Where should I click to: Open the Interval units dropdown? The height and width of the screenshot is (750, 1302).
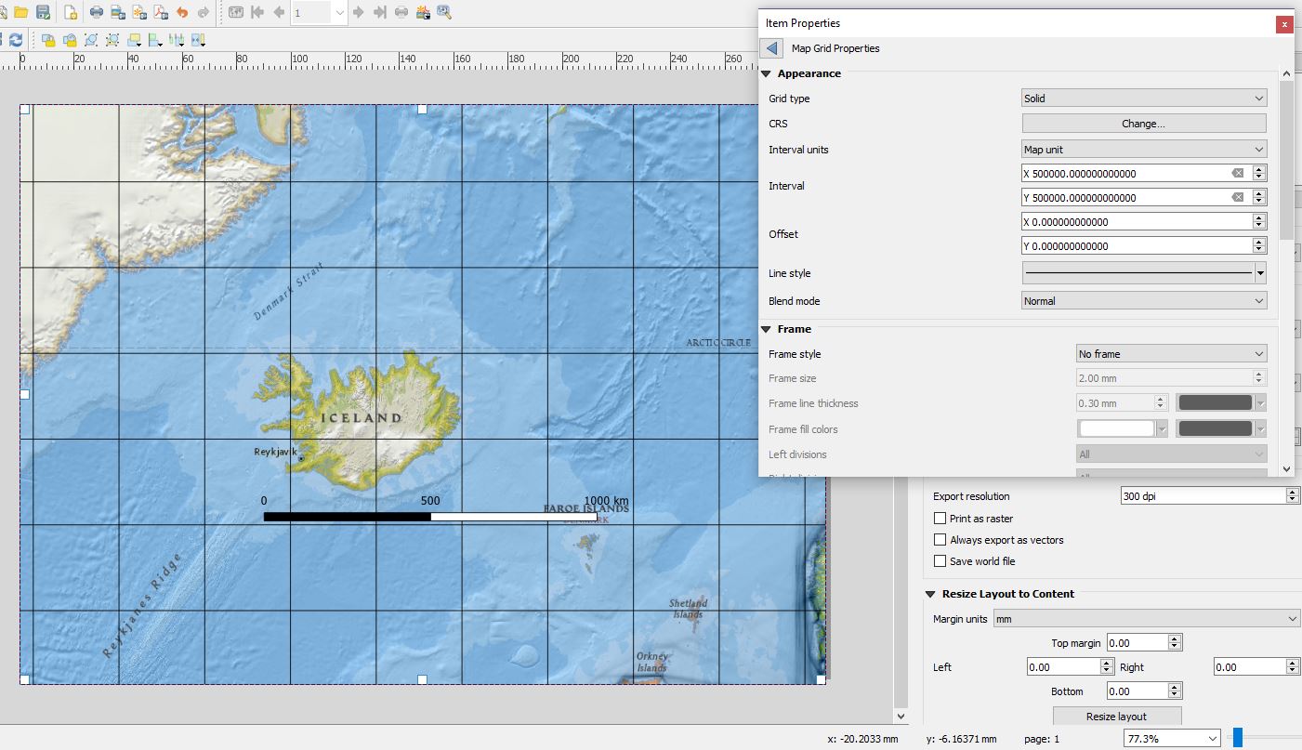(1144, 150)
